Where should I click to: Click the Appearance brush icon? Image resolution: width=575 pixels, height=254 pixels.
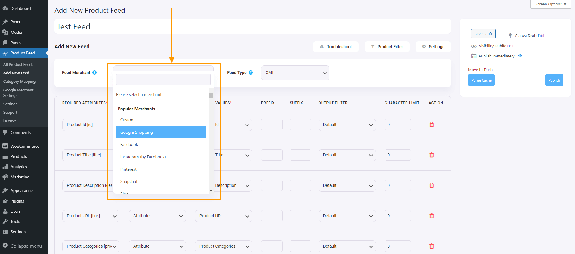click(5, 190)
